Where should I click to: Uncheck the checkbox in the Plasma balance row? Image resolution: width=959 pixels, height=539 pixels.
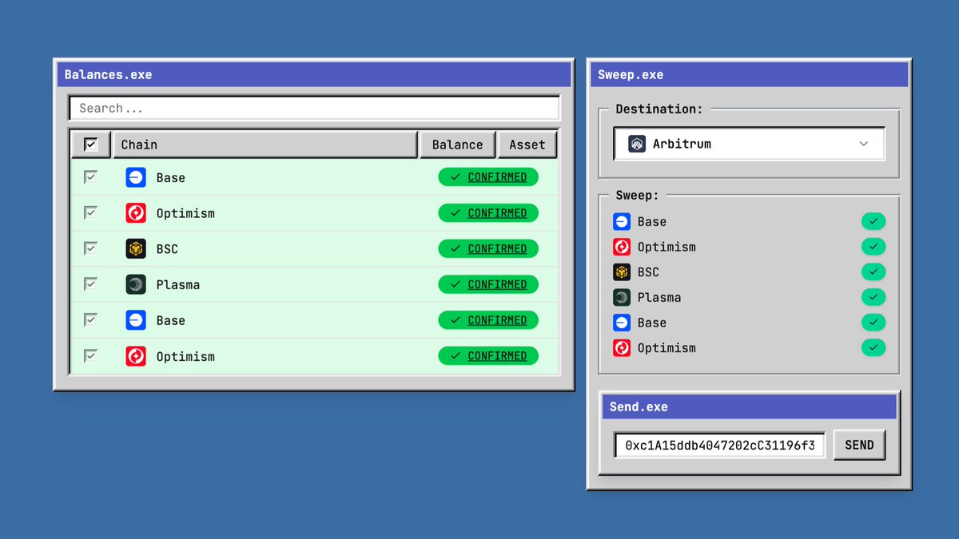tap(91, 284)
